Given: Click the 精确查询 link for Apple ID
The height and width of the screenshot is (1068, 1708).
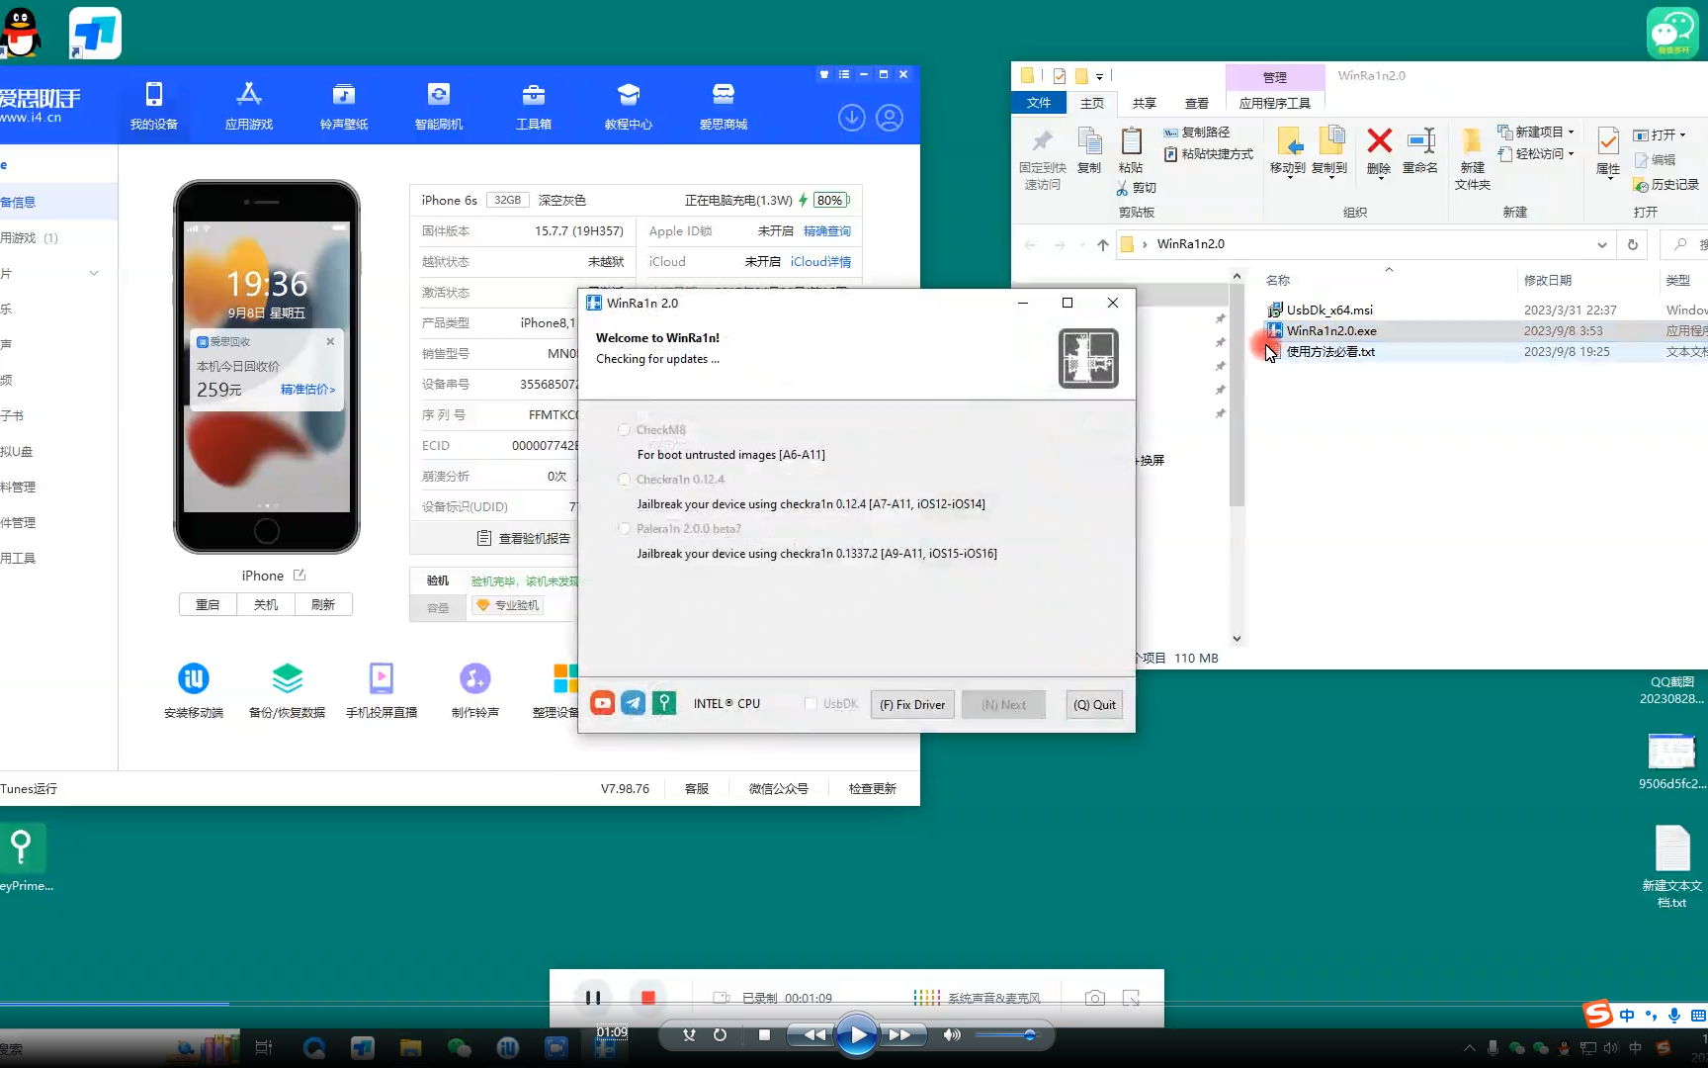Looking at the screenshot, I should (x=826, y=230).
